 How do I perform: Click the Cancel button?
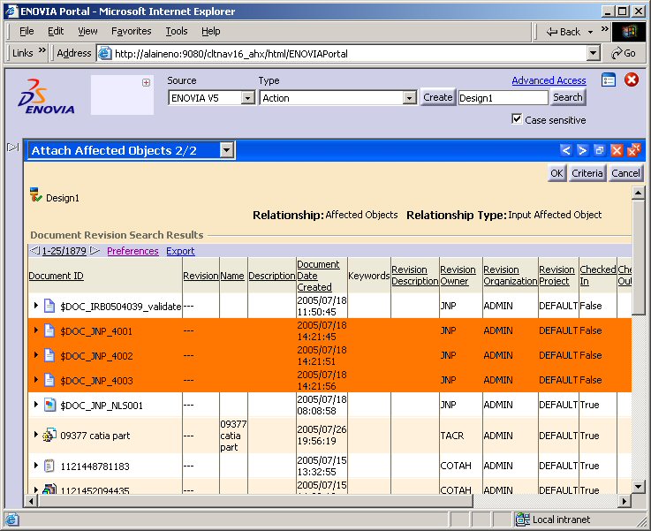pos(625,173)
